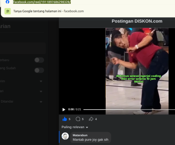The height and width of the screenshot is (145, 175).
Task: Like the reel with the thumbs-up icon
Action: pyautogui.click(x=65, y=119)
